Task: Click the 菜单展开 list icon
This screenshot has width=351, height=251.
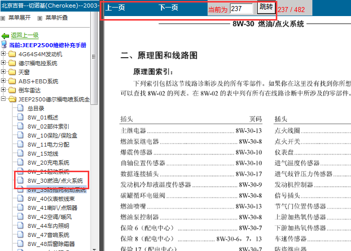Action: point(3,19)
